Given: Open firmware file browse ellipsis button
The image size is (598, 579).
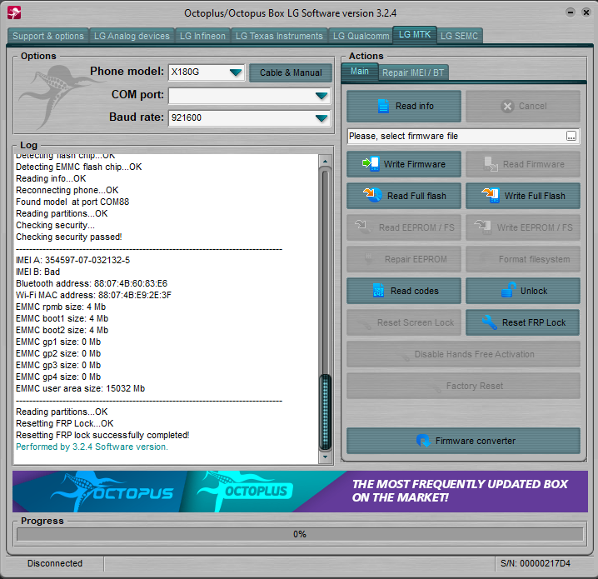Looking at the screenshot, I should [571, 136].
